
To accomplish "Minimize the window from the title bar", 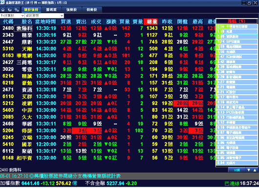I will click(x=244, y=3).
